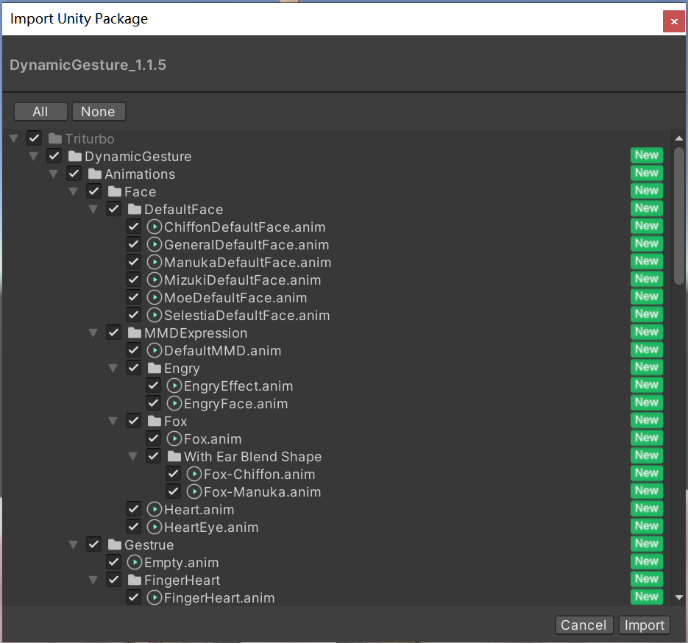
Task: Click the folder icon next to MMDExpression
Action: tap(134, 333)
